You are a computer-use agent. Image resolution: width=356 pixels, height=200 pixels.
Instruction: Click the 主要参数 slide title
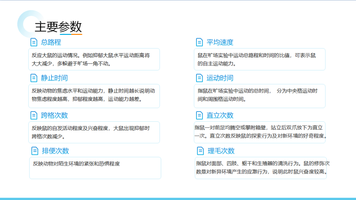pos(58,27)
